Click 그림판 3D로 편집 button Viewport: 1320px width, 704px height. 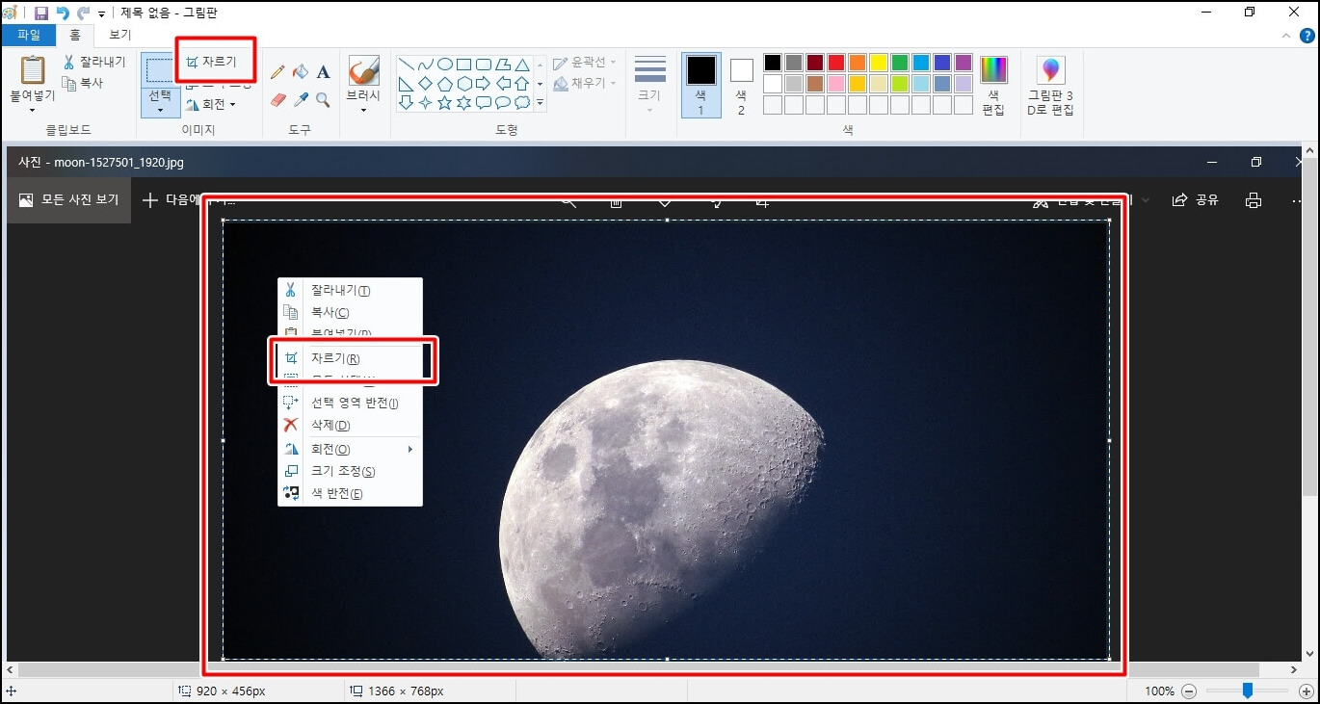coord(1050,85)
